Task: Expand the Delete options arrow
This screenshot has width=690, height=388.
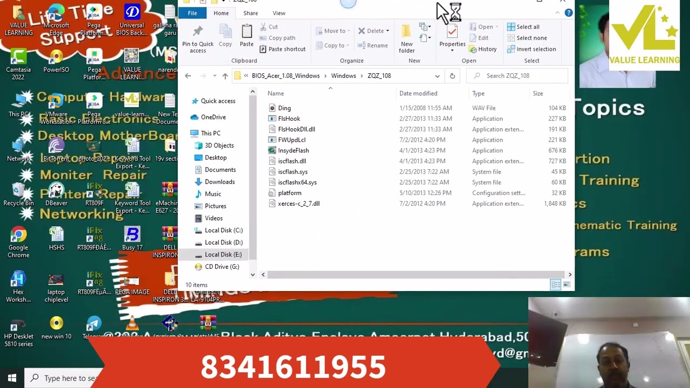Action: tap(387, 31)
